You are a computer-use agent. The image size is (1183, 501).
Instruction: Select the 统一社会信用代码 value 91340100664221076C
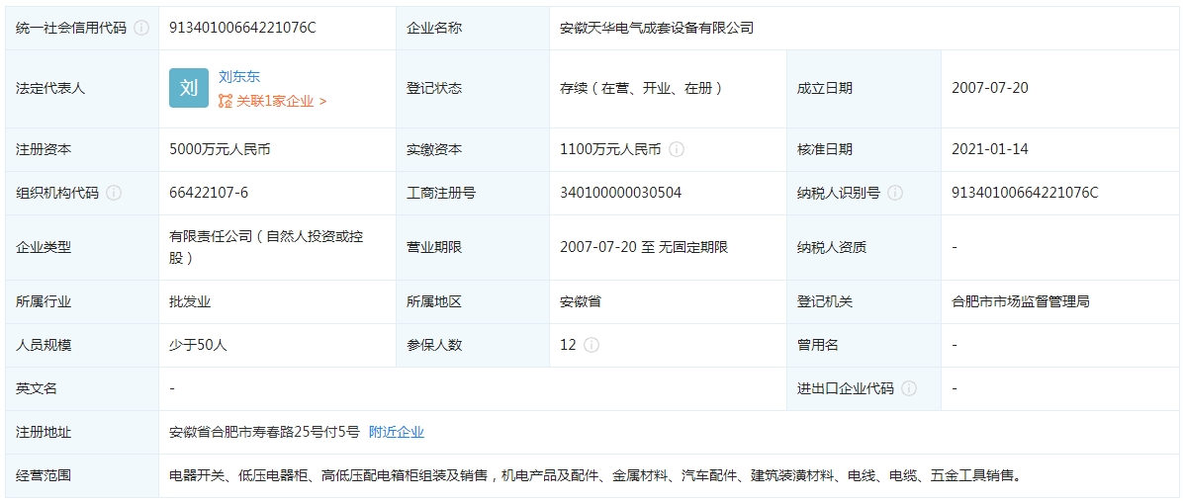pyautogui.click(x=242, y=28)
